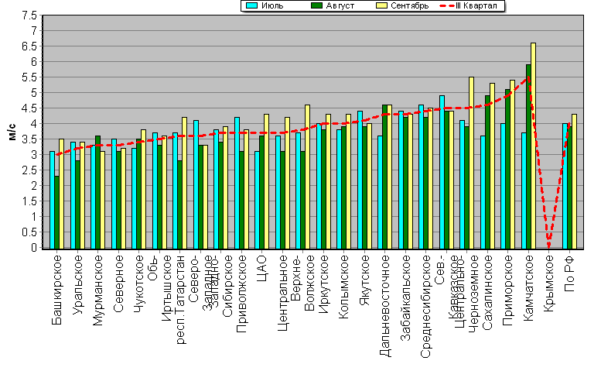Click the Северное category label
Screen dimensions: 601x371
(119, 283)
